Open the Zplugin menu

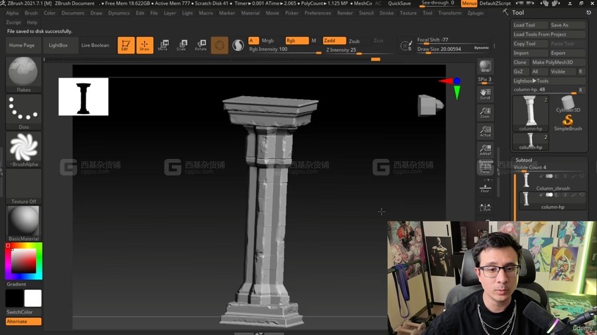[x=475, y=13]
